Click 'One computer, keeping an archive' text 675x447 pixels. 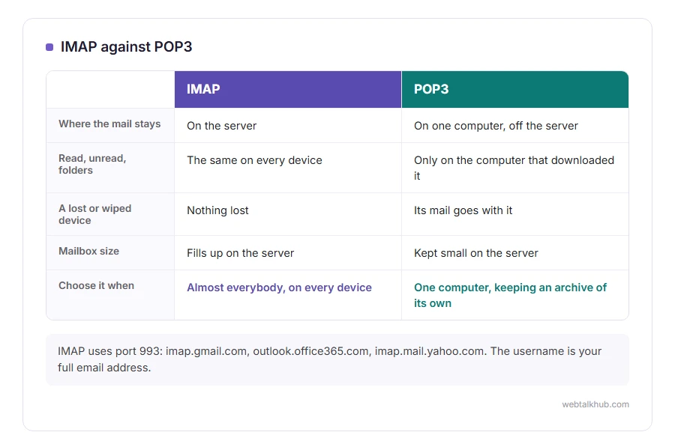510,295
